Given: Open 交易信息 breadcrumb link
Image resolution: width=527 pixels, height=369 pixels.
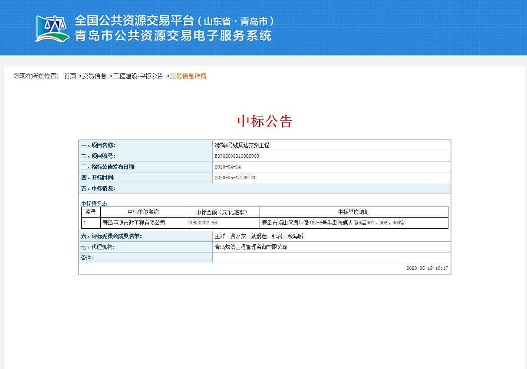Looking at the screenshot, I should 94,76.
